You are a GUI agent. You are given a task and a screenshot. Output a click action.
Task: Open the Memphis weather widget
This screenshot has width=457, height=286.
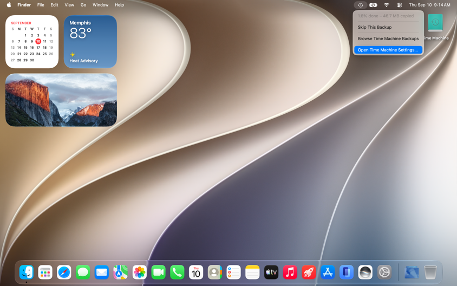90,42
